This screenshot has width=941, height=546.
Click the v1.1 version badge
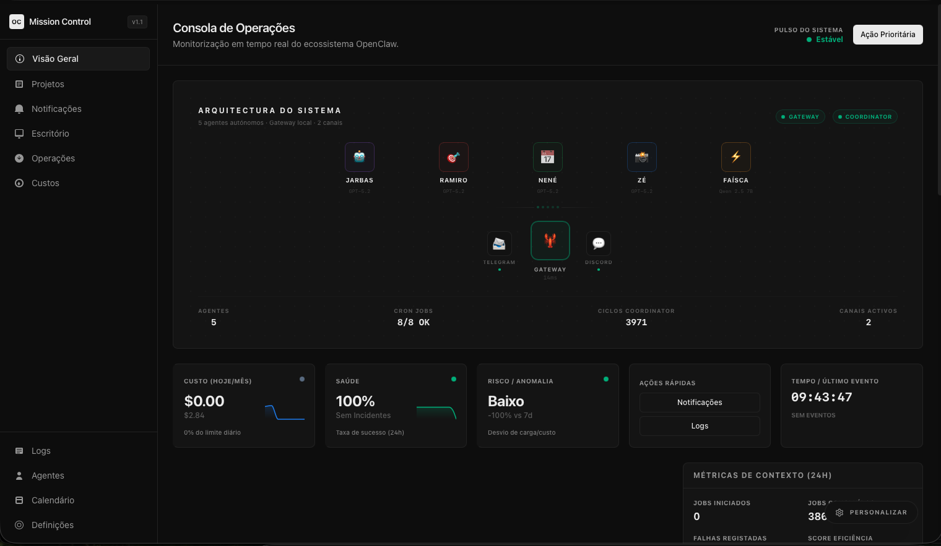pos(137,22)
